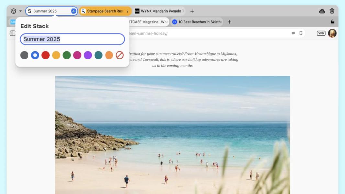The width and height of the screenshot is (345, 194).
Task: Add a new tab stack with plus button
Action: pos(192,11)
